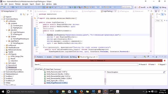Switch to the Debug perspective
168x94 pixels.
[x=163, y=7]
